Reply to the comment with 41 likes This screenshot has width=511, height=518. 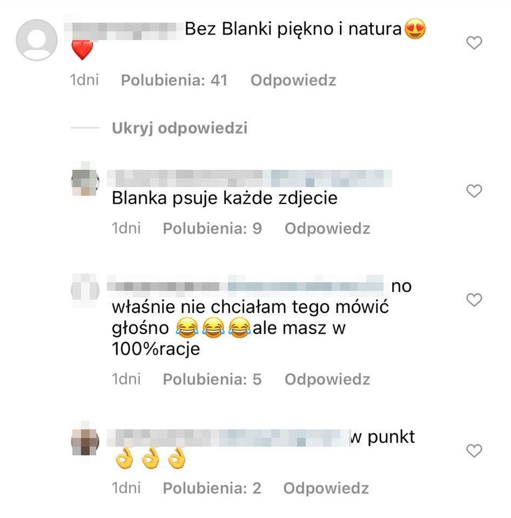point(293,80)
